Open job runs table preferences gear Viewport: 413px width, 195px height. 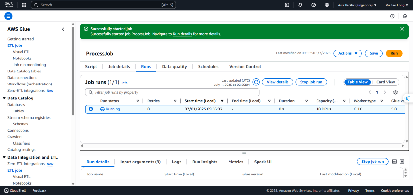395,92
